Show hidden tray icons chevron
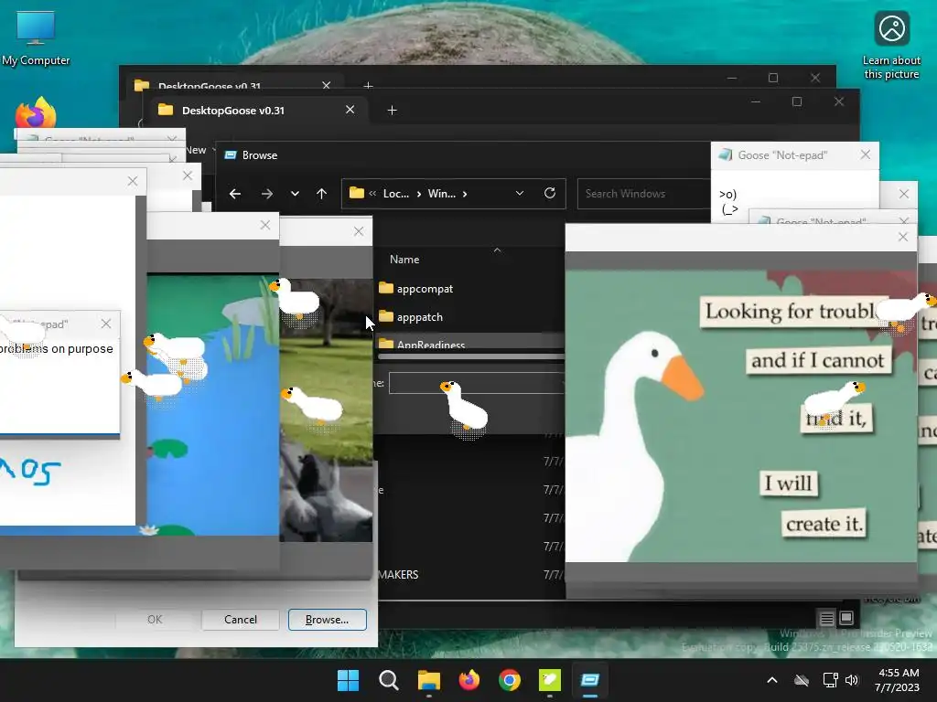 772,680
